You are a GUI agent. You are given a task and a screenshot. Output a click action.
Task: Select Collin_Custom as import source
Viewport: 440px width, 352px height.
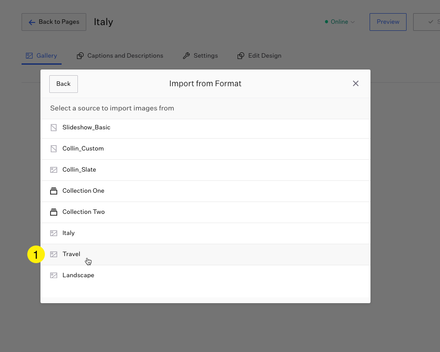click(x=205, y=148)
